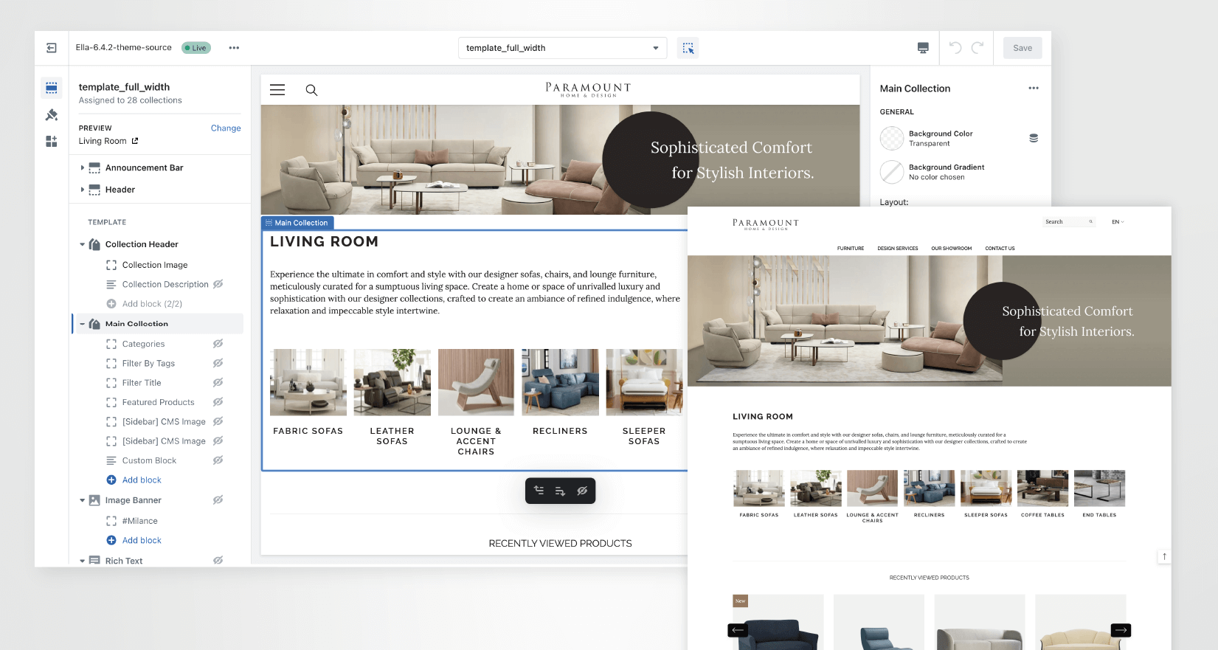The image size is (1218, 650).
Task: Open the Background Color transparent swatch
Action: [892, 138]
